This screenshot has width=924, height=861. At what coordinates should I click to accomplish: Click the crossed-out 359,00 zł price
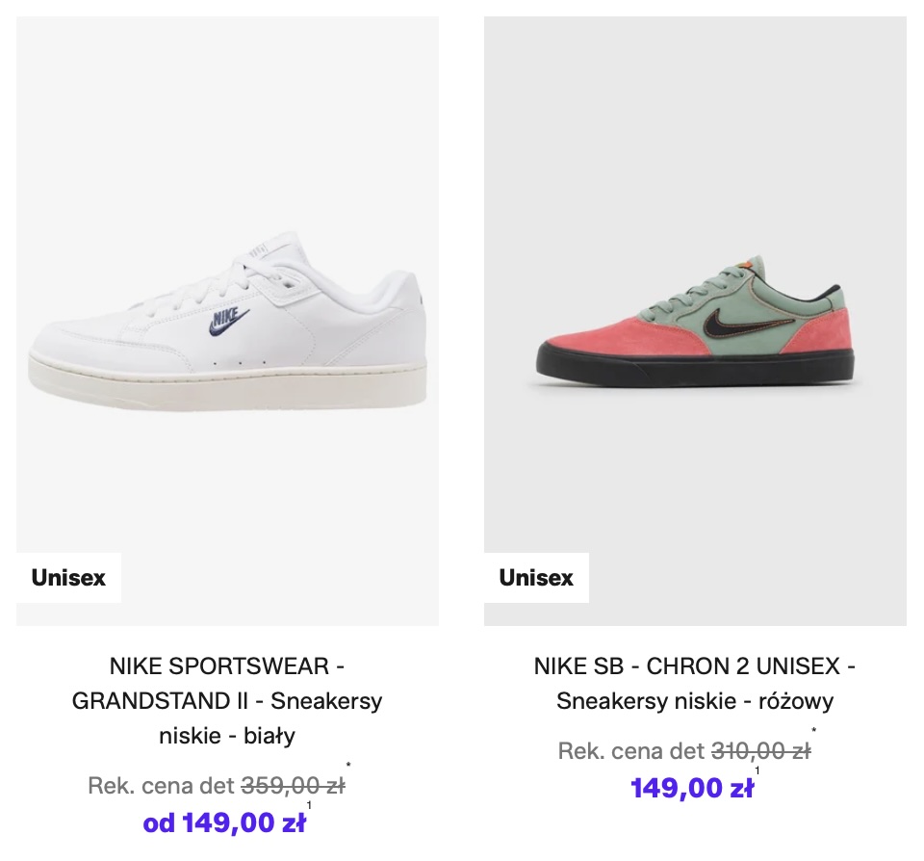click(x=293, y=786)
